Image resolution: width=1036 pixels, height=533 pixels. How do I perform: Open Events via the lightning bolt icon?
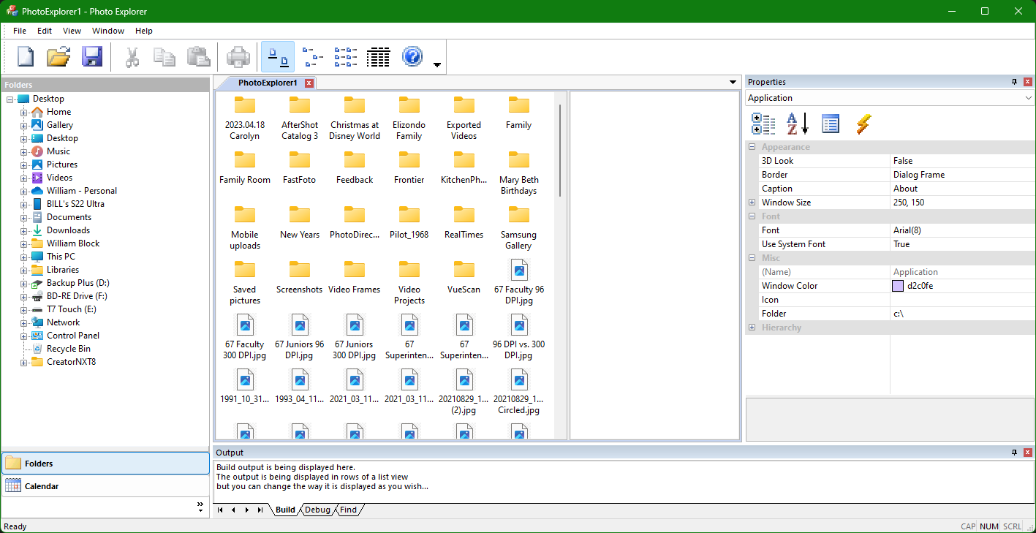click(x=863, y=124)
